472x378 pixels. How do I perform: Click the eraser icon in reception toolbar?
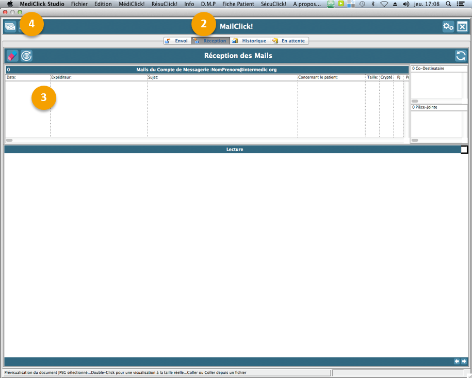tap(12, 56)
